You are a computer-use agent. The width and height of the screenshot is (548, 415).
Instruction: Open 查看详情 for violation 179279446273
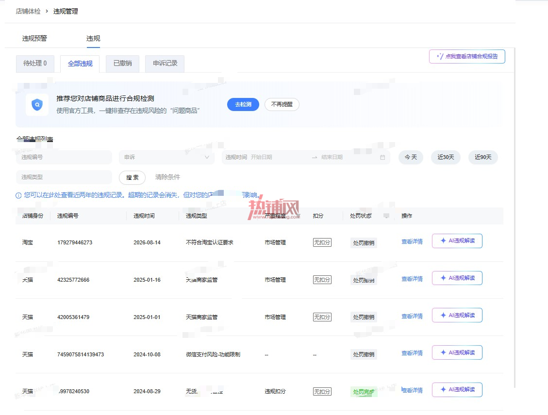click(x=412, y=241)
